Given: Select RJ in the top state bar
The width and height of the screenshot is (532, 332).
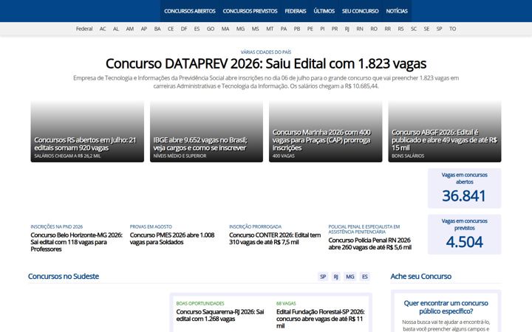Looking at the screenshot, I should coord(347,29).
